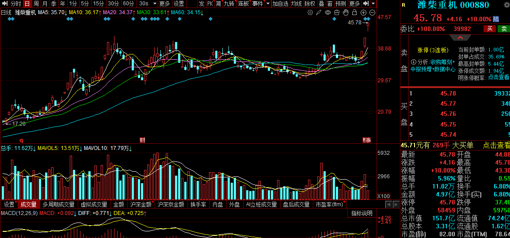
Task: Click 叠 overlay toolbar button
Action: (321, 4)
